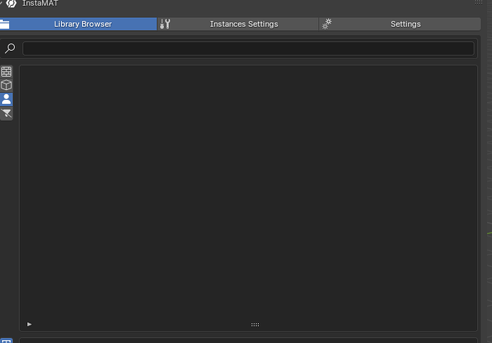The width and height of the screenshot is (492, 343).
Task: Switch to the Library Browser tab
Action: [x=83, y=24]
